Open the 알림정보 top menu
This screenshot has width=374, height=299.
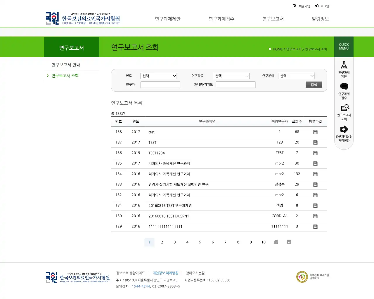(320, 19)
